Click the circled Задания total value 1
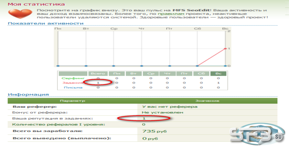 coord(98,83)
